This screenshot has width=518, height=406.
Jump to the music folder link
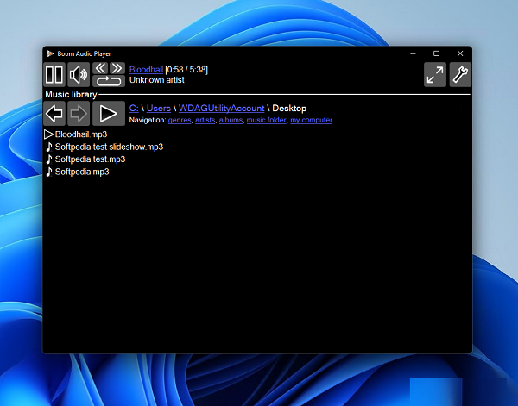(x=266, y=120)
